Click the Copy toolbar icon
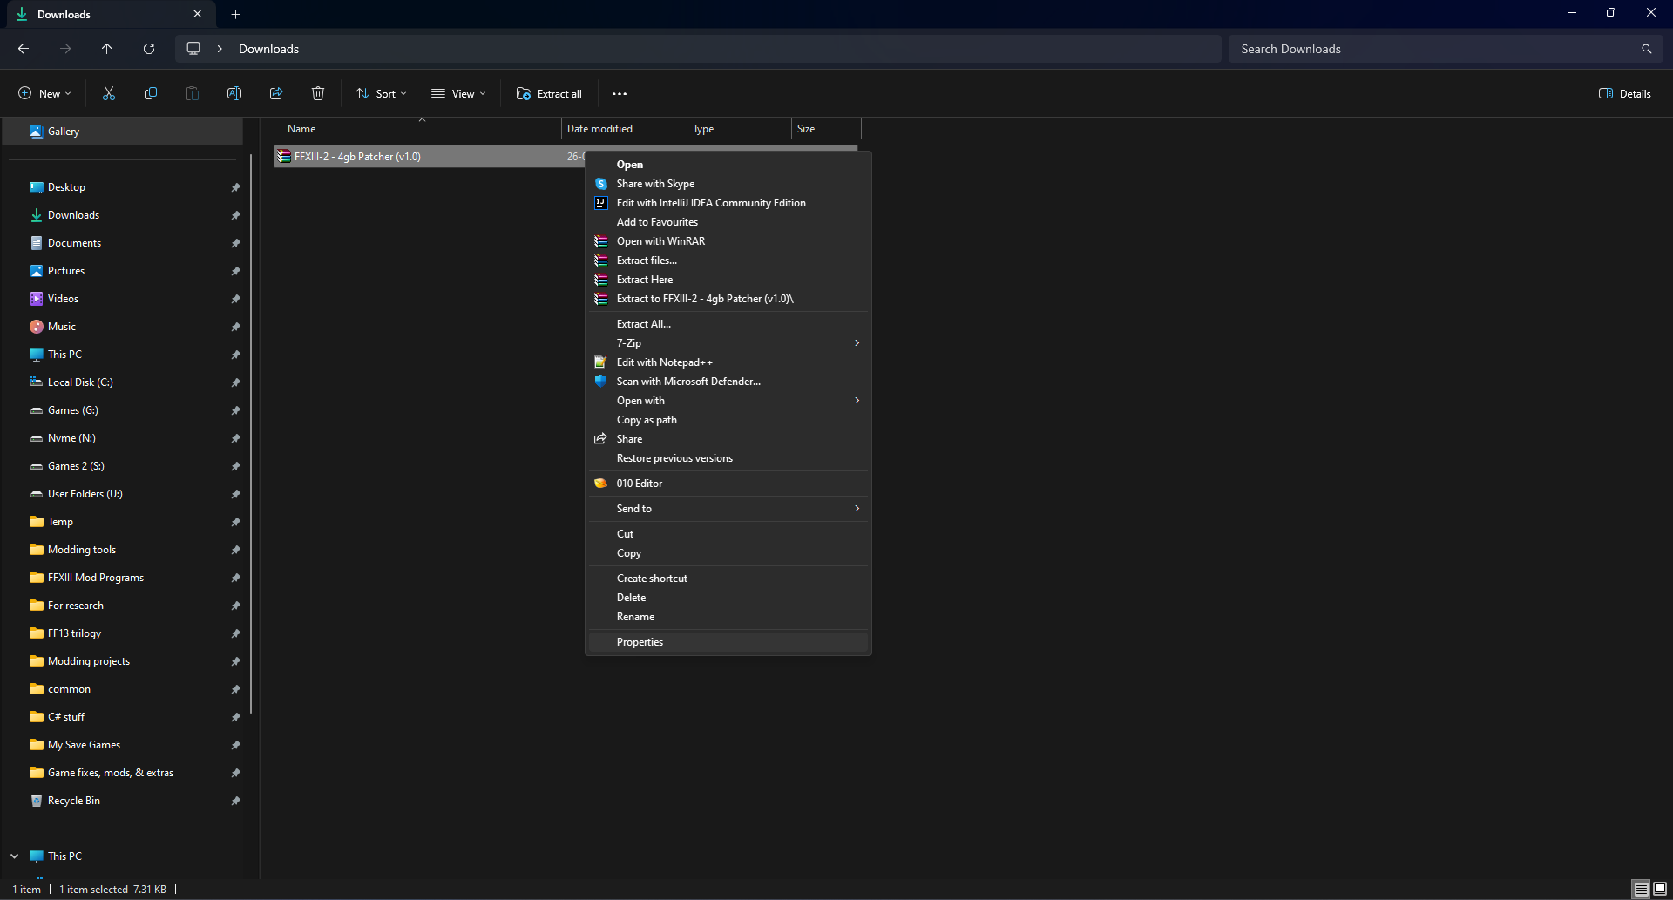This screenshot has width=1673, height=900. pyautogui.click(x=151, y=93)
